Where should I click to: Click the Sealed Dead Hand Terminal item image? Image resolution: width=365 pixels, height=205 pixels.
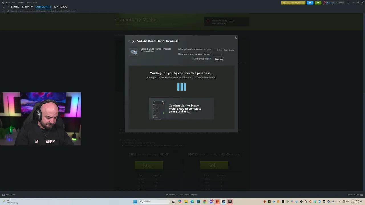pos(134,52)
